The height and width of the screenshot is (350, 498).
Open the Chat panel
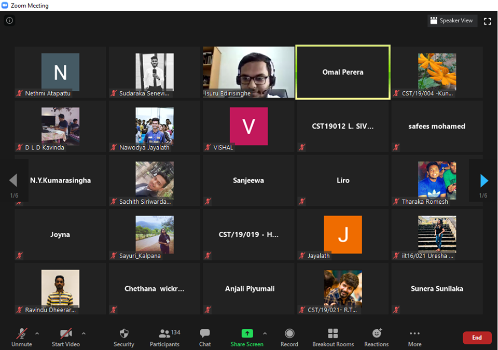[x=205, y=338]
